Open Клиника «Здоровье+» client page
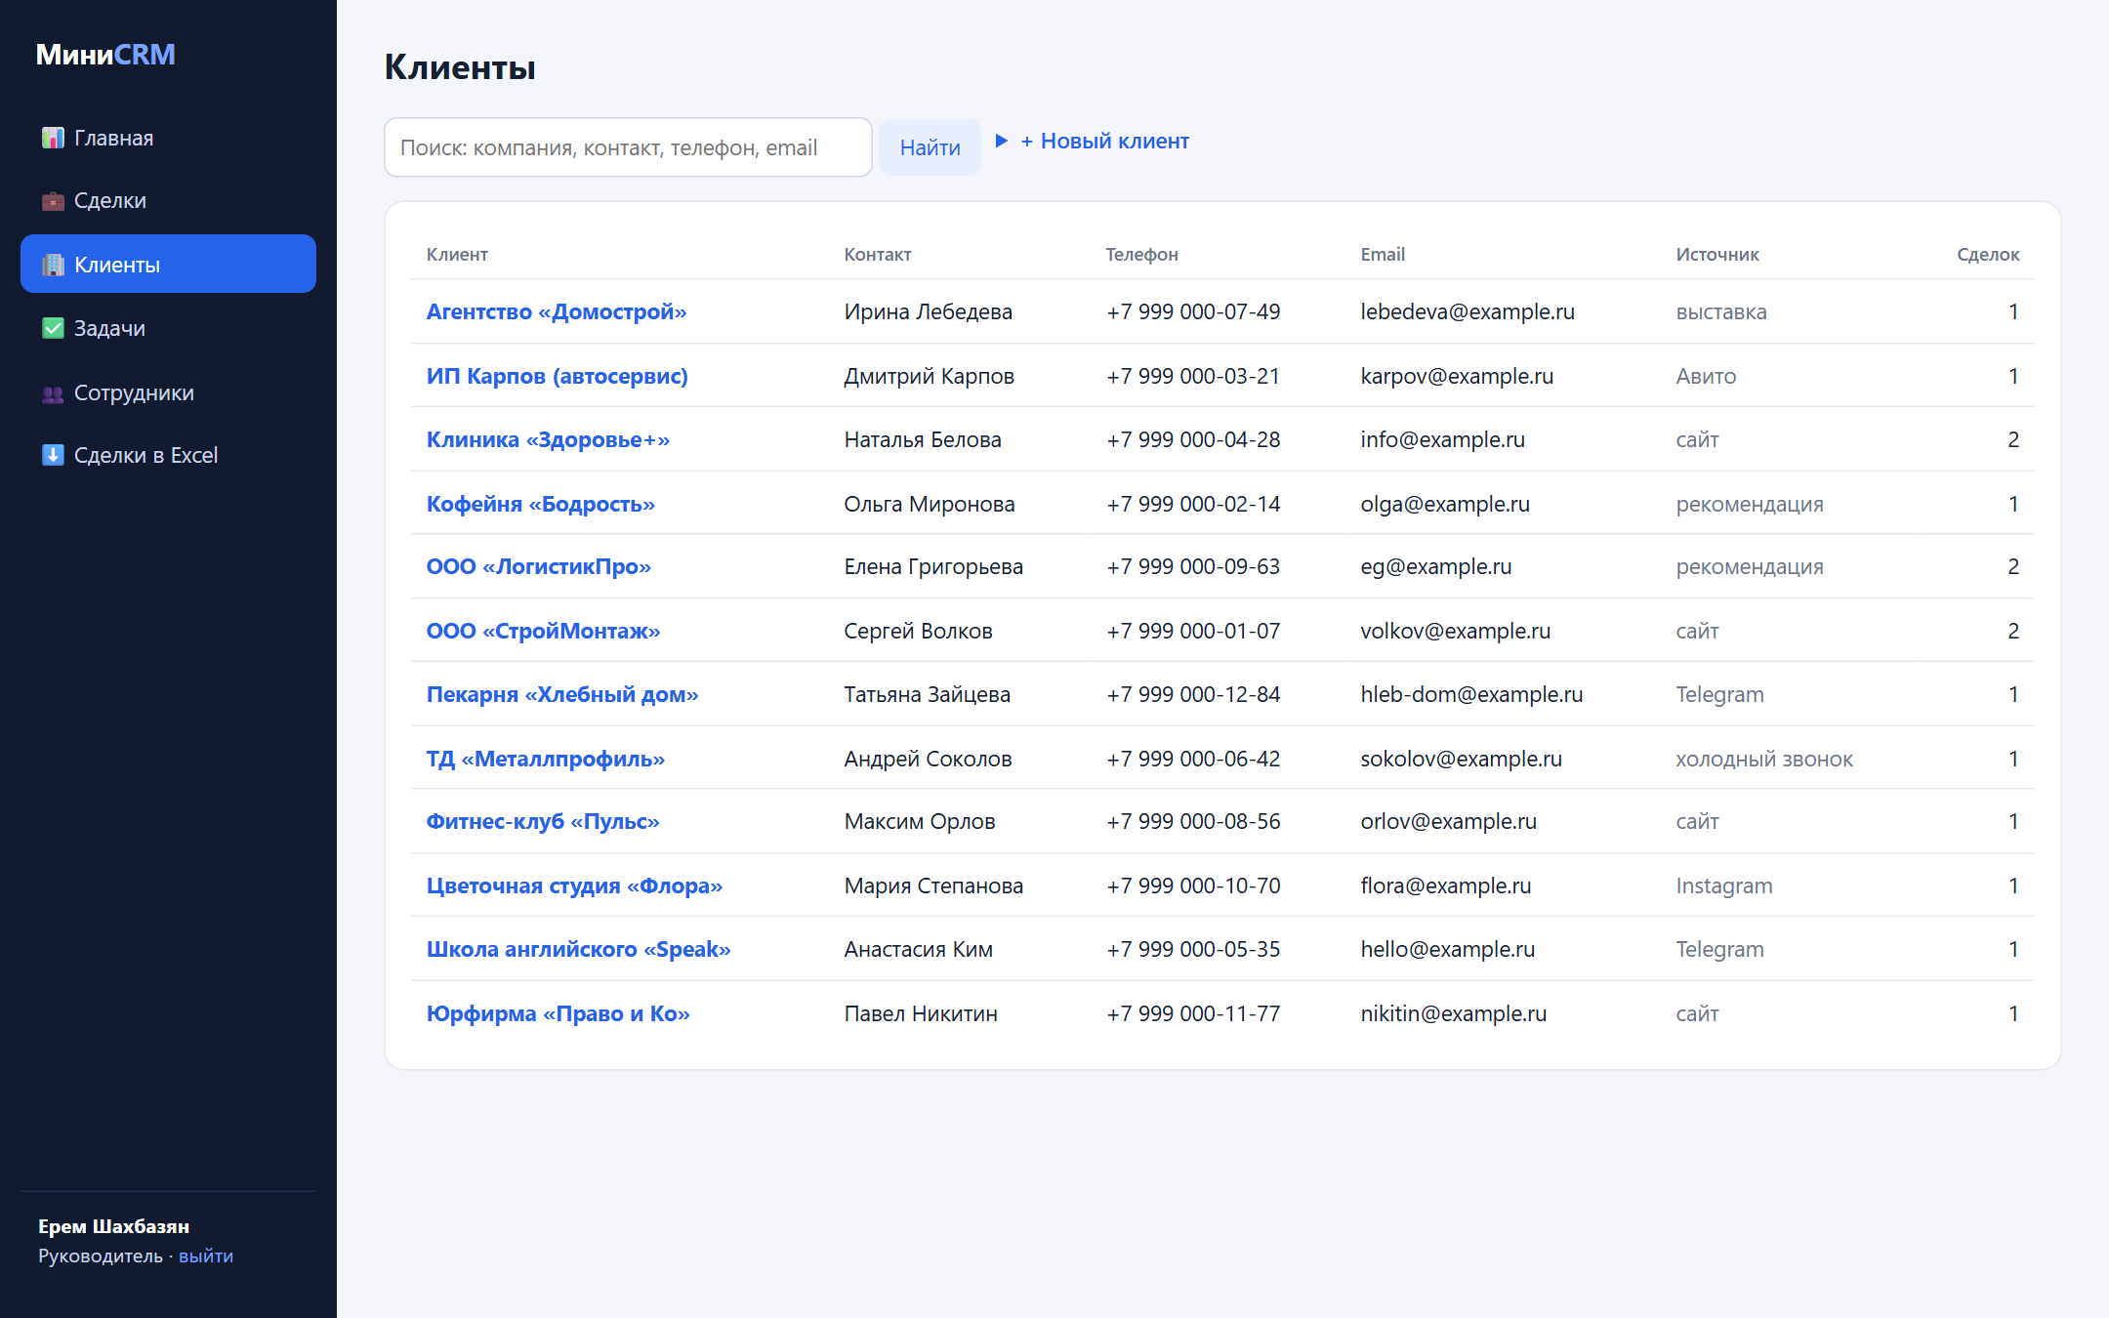 548,439
